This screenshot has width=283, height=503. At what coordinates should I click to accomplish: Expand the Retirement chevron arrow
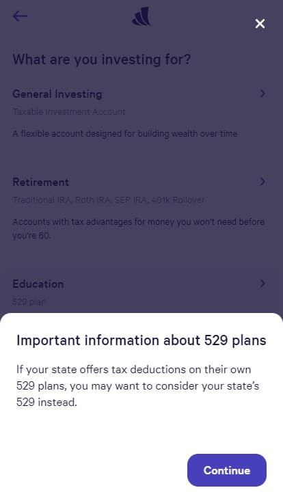pos(262,182)
